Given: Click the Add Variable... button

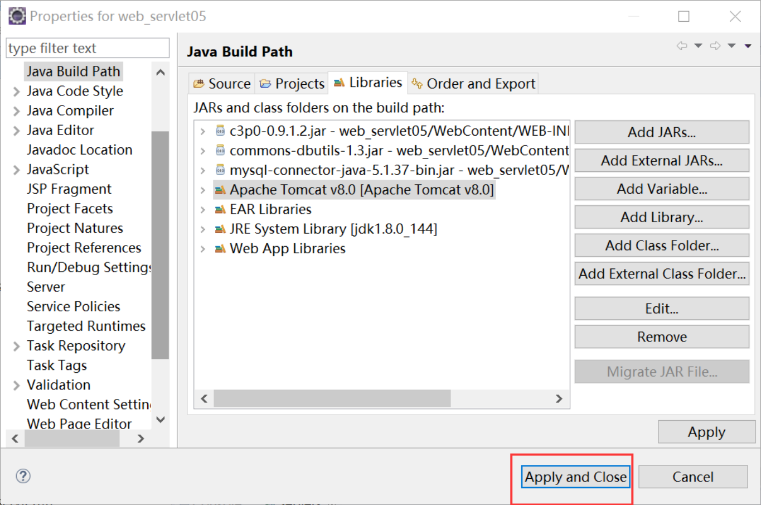Looking at the screenshot, I should 662,189.
